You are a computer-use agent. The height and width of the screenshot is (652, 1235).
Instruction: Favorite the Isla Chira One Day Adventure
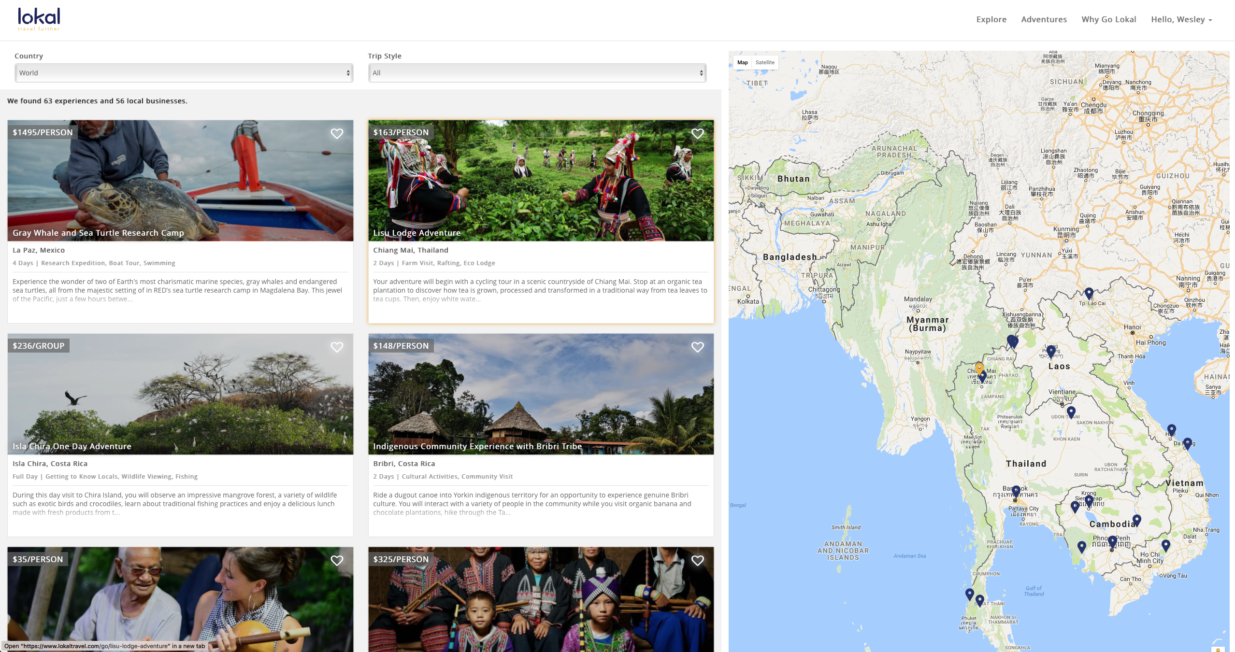coord(336,347)
